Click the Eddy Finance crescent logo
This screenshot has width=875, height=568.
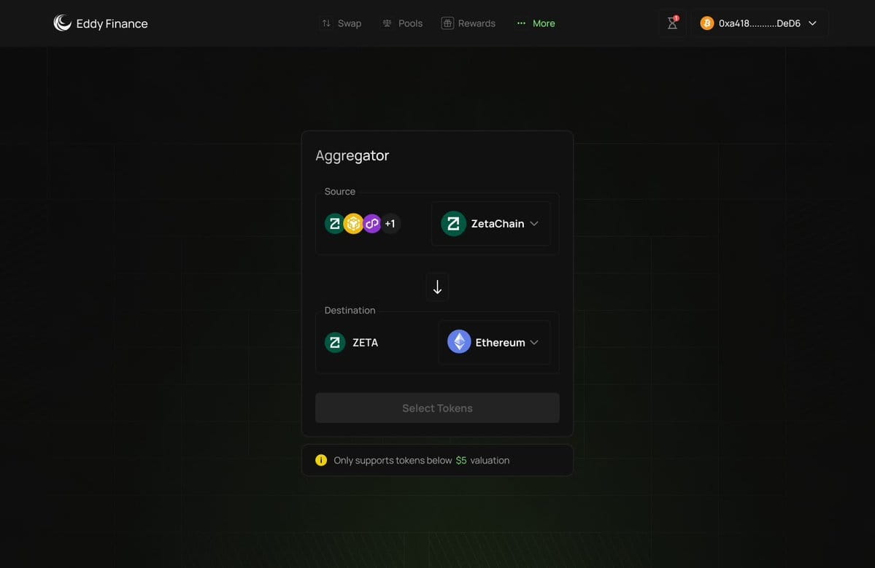(x=62, y=23)
